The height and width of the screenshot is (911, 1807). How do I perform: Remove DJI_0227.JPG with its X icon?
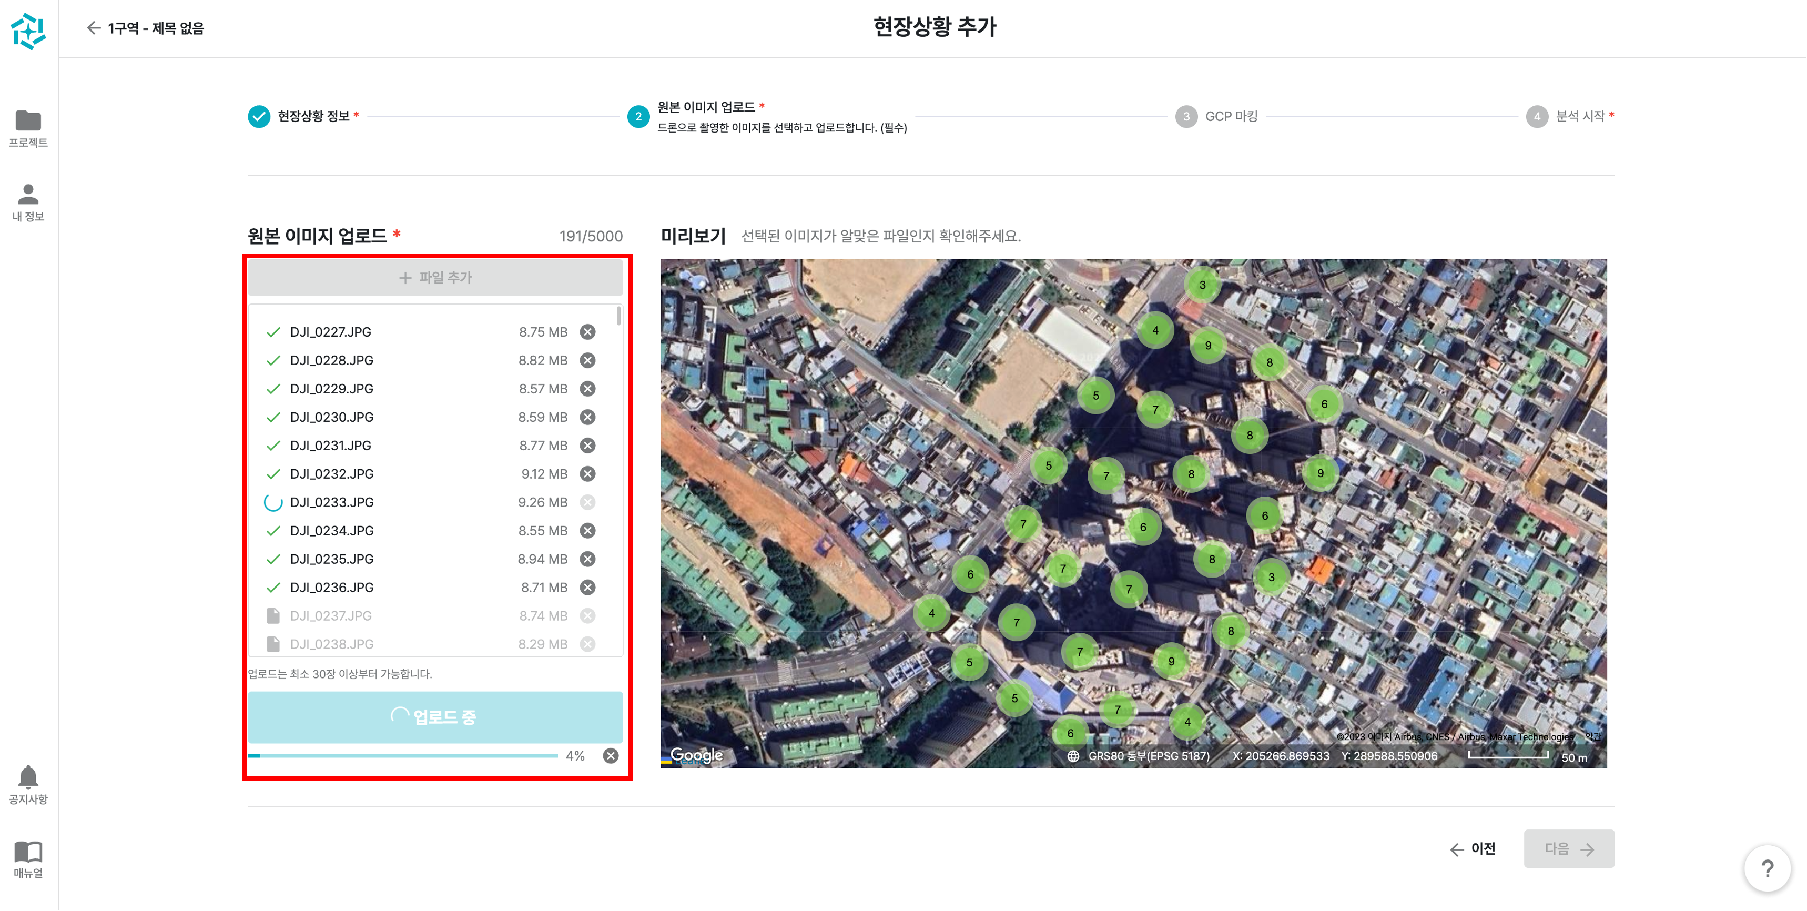(x=588, y=332)
